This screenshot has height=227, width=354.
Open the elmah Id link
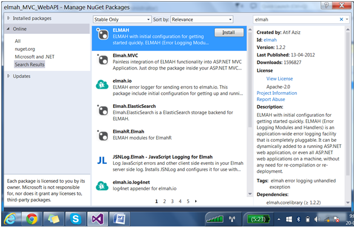pos(270,40)
